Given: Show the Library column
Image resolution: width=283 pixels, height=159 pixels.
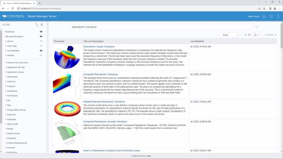Looking at the screenshot, I should click(x=41, y=41).
